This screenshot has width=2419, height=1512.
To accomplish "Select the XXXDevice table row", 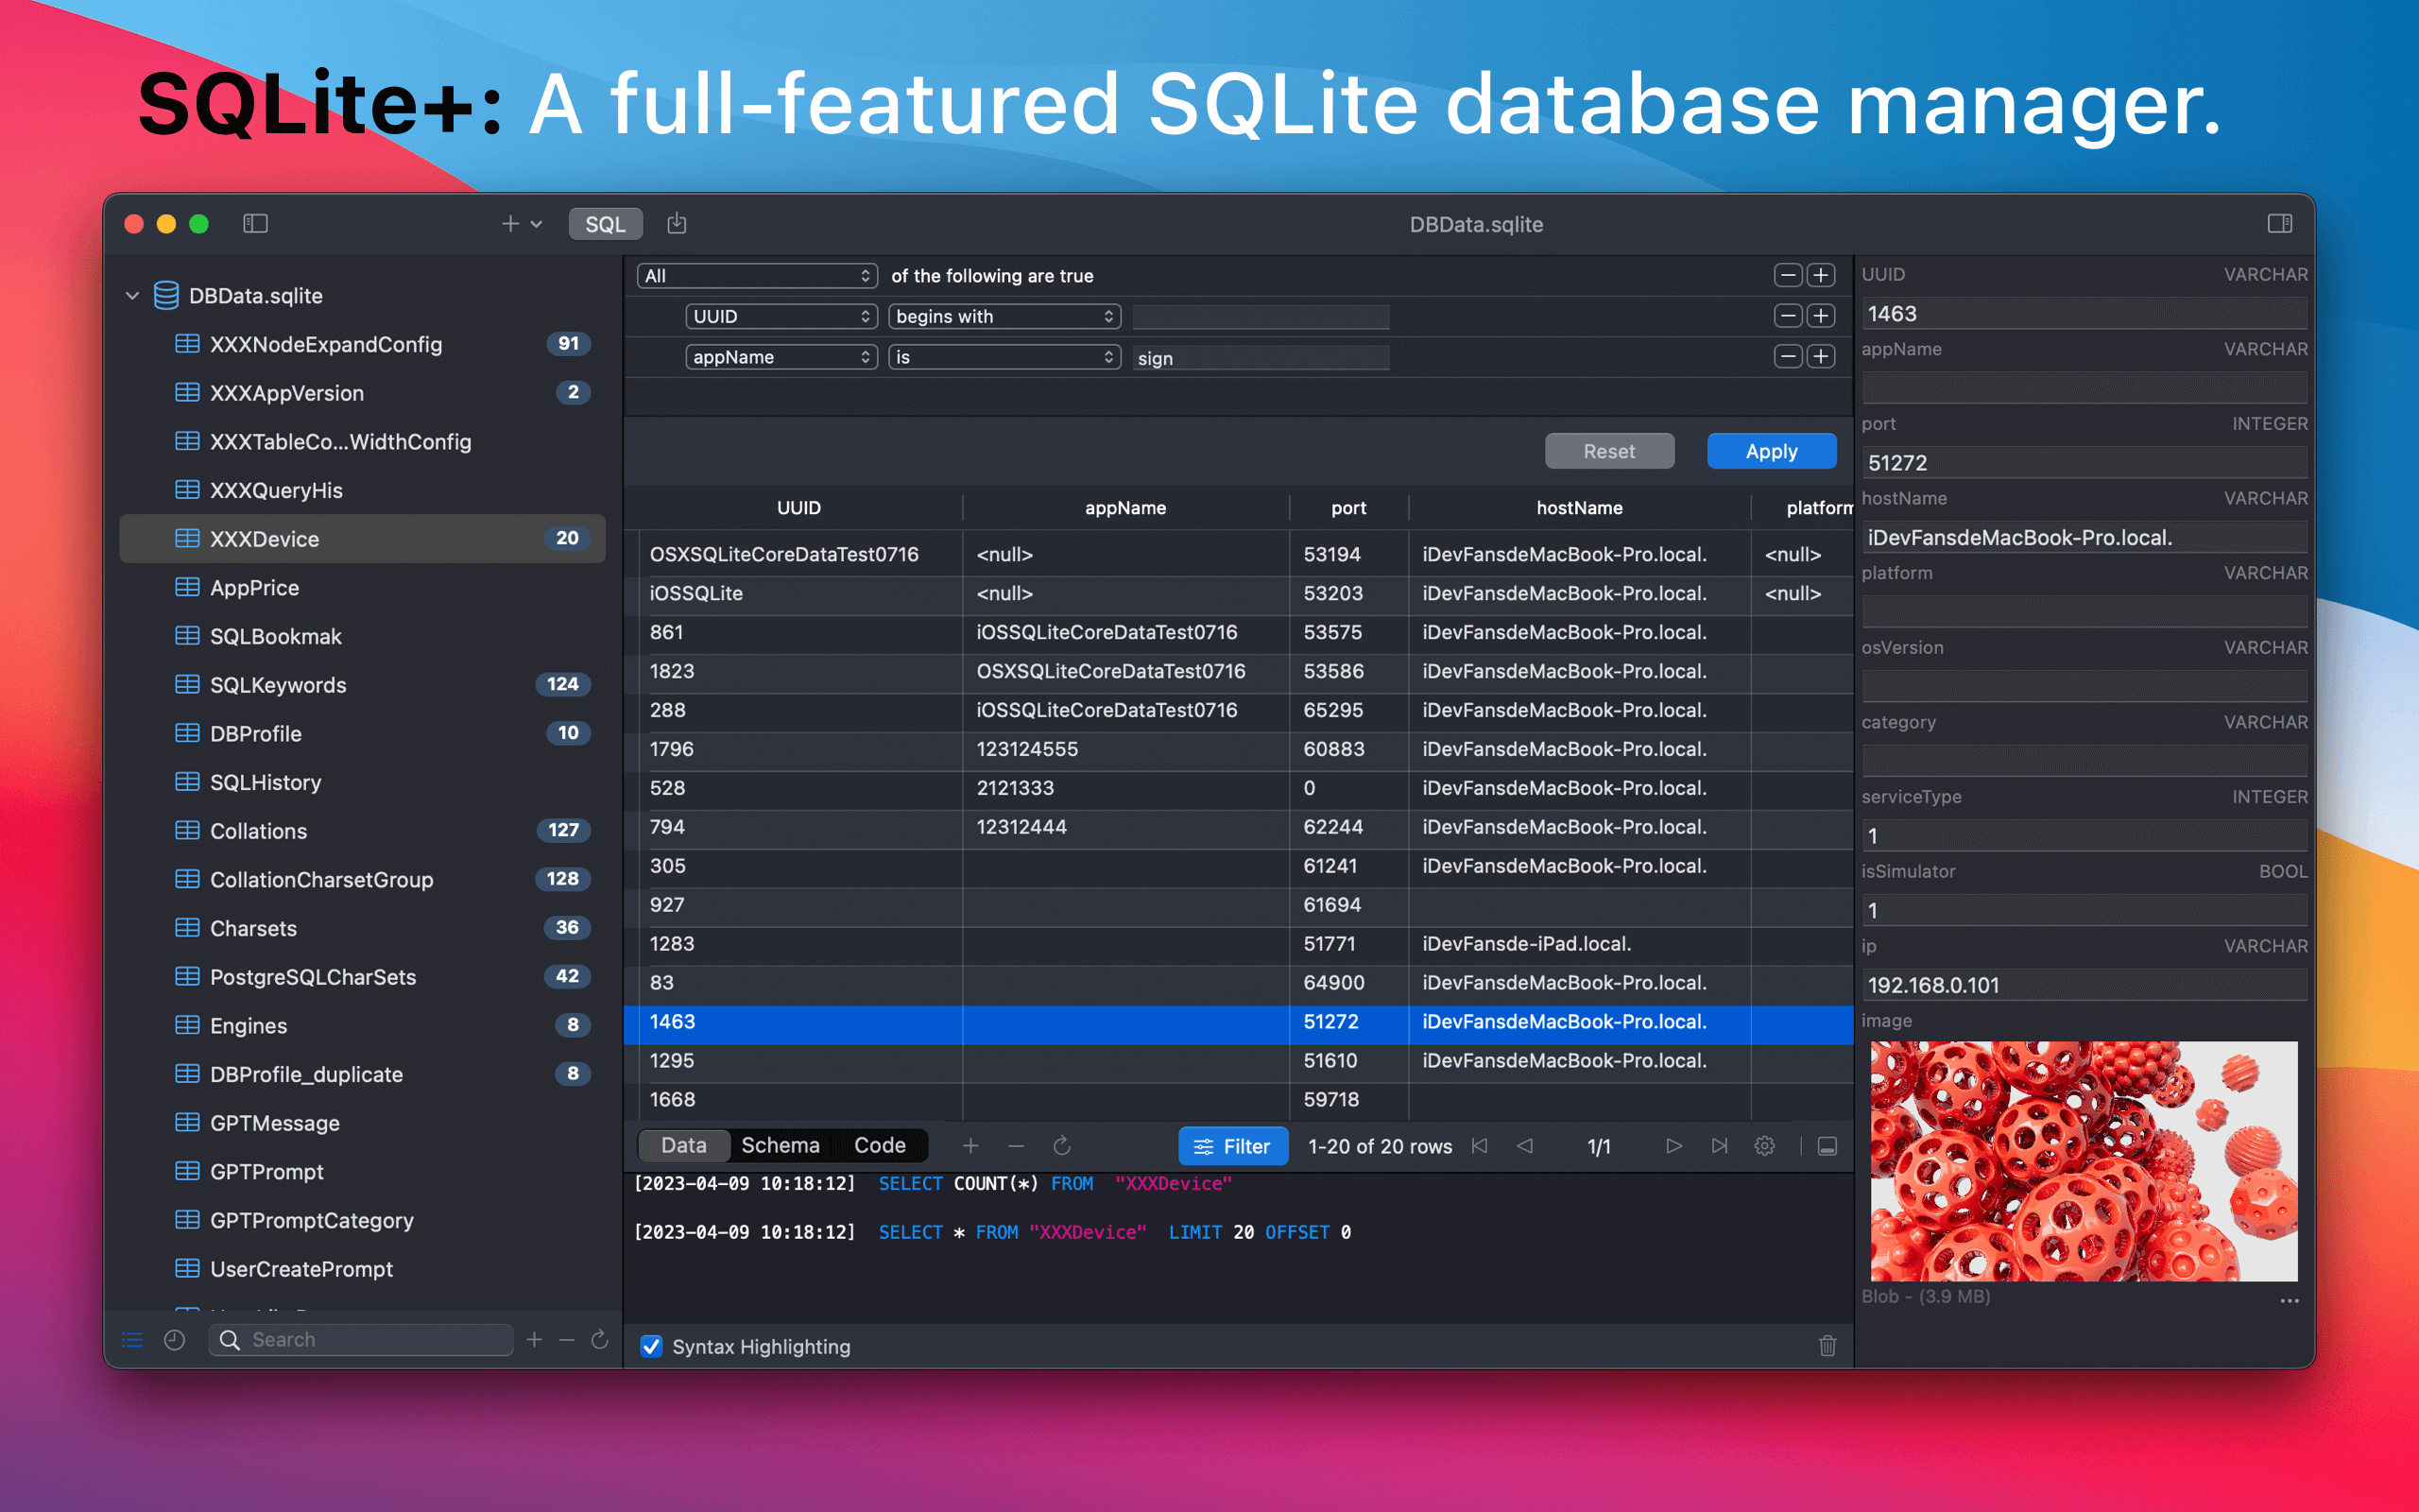I will 362,539.
